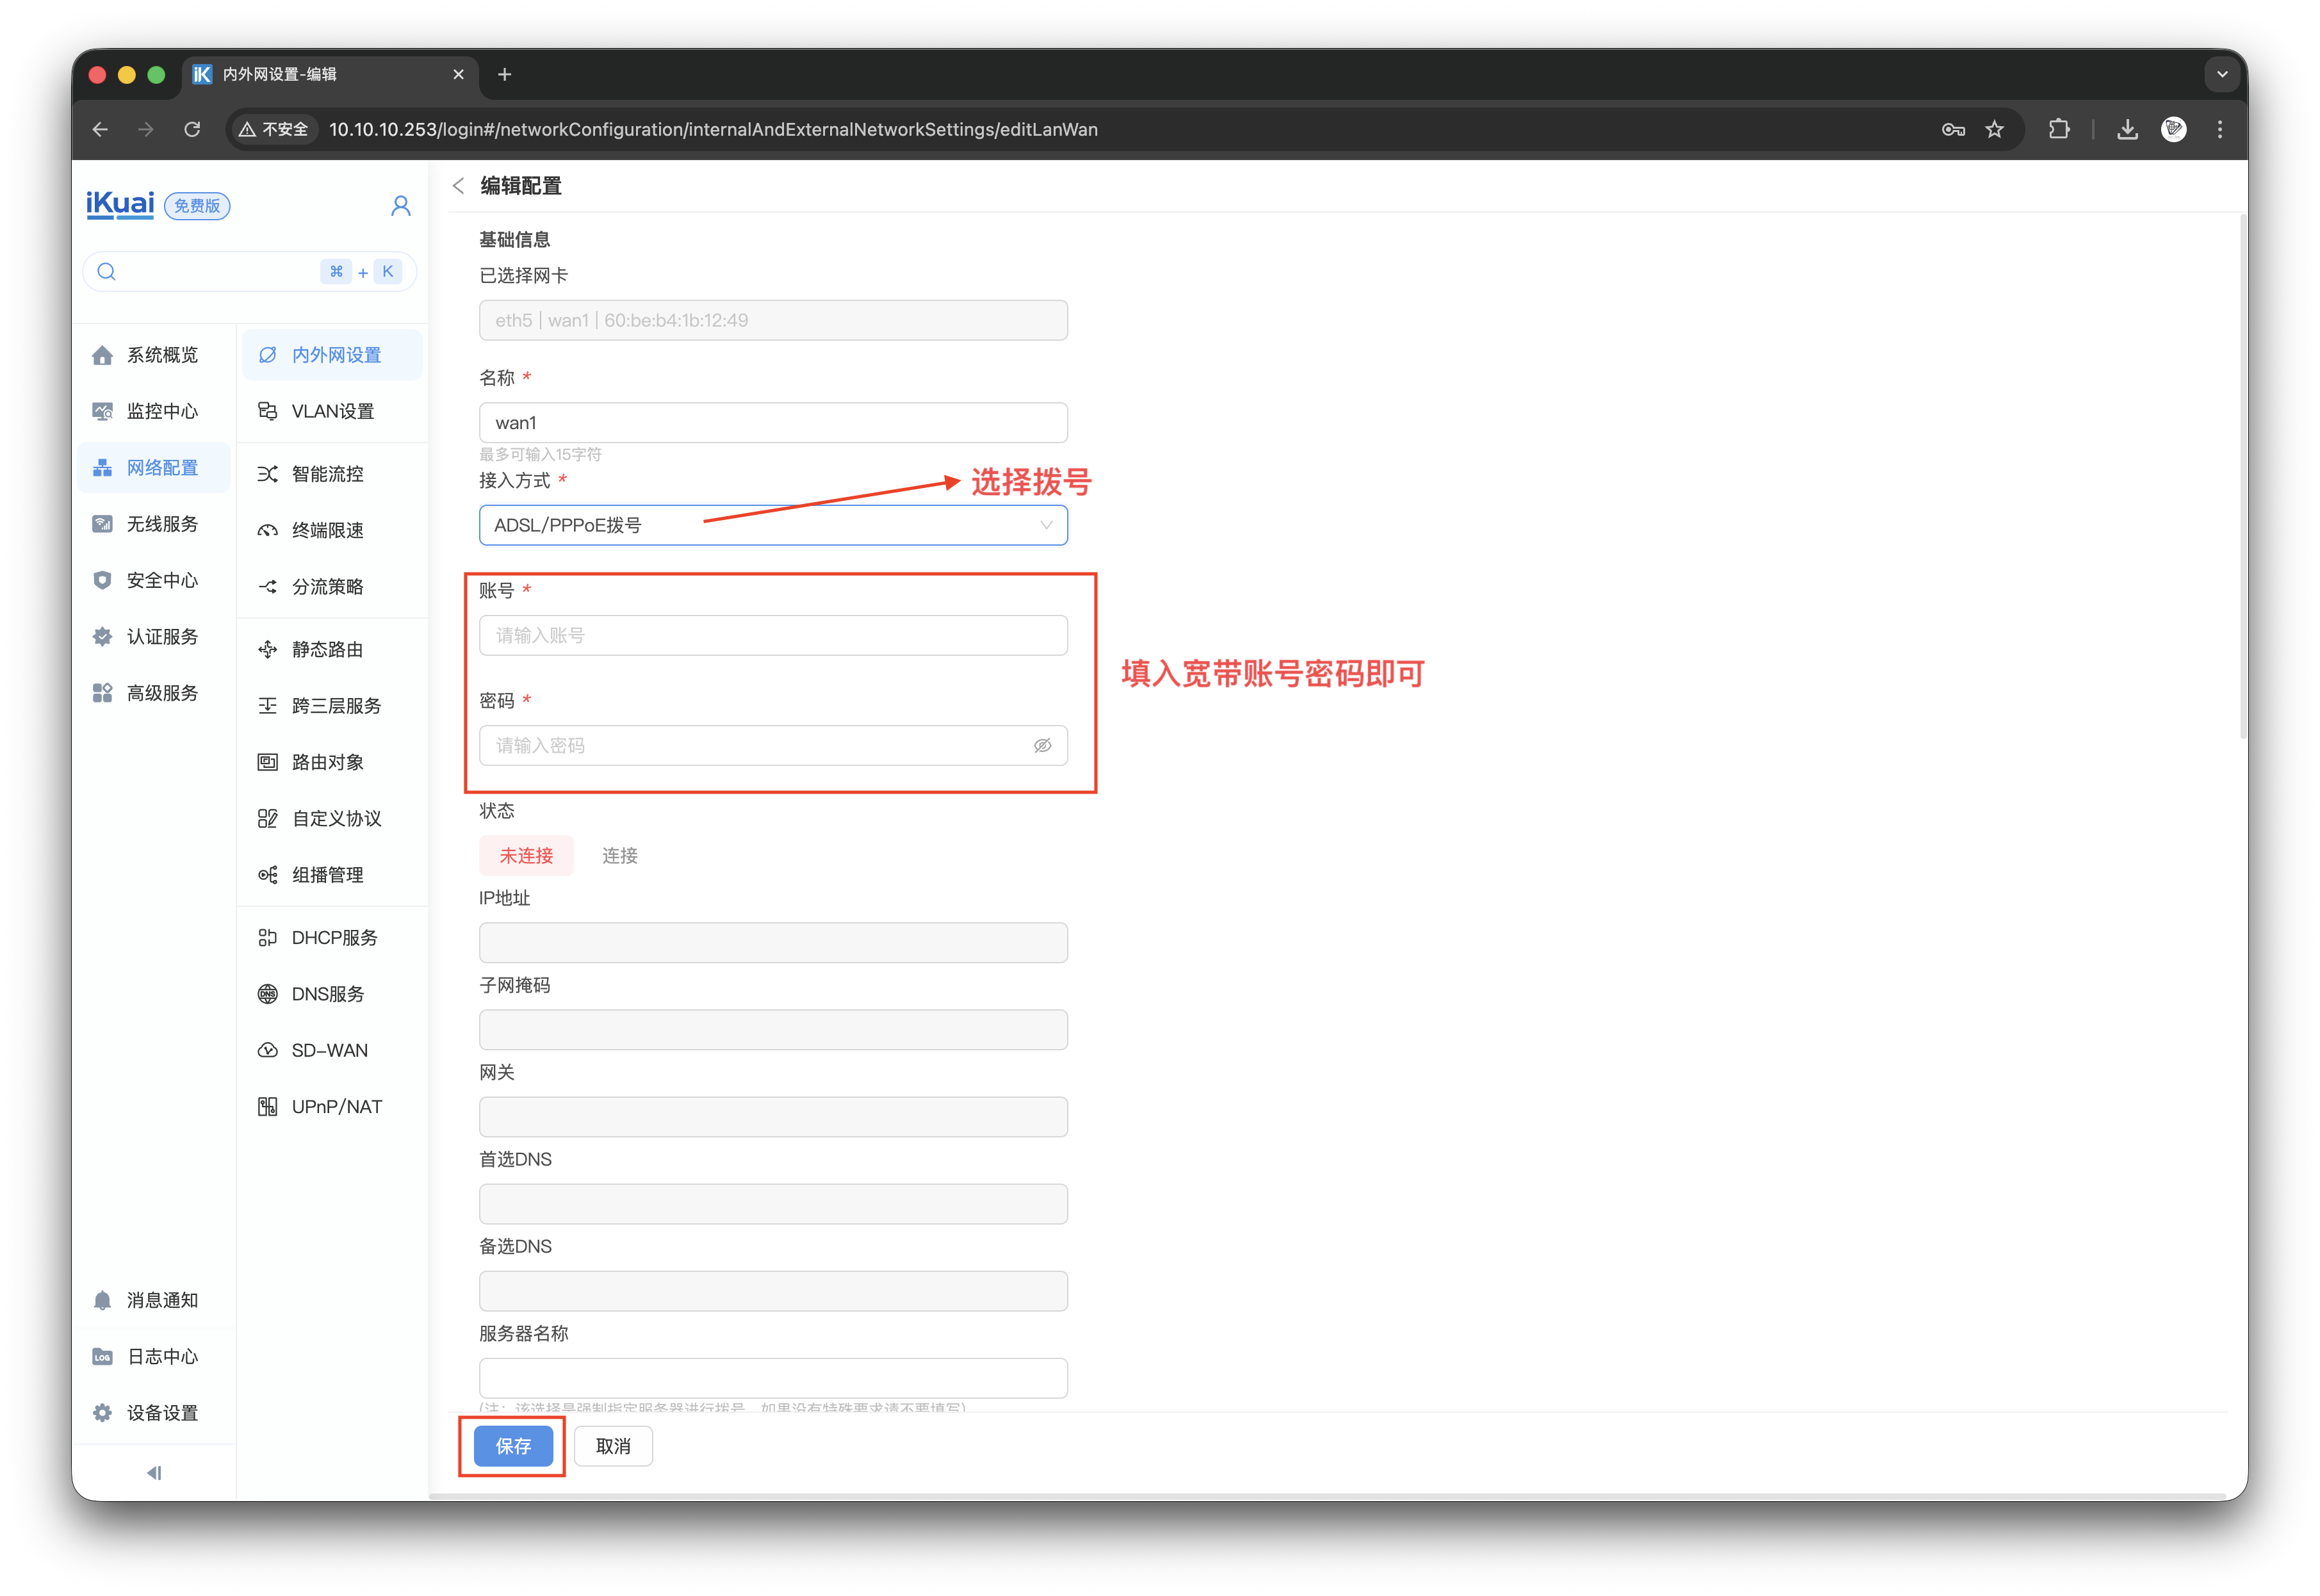Image resolution: width=2320 pixels, height=1596 pixels.
Task: Click the 取消 button
Action: tap(613, 1446)
